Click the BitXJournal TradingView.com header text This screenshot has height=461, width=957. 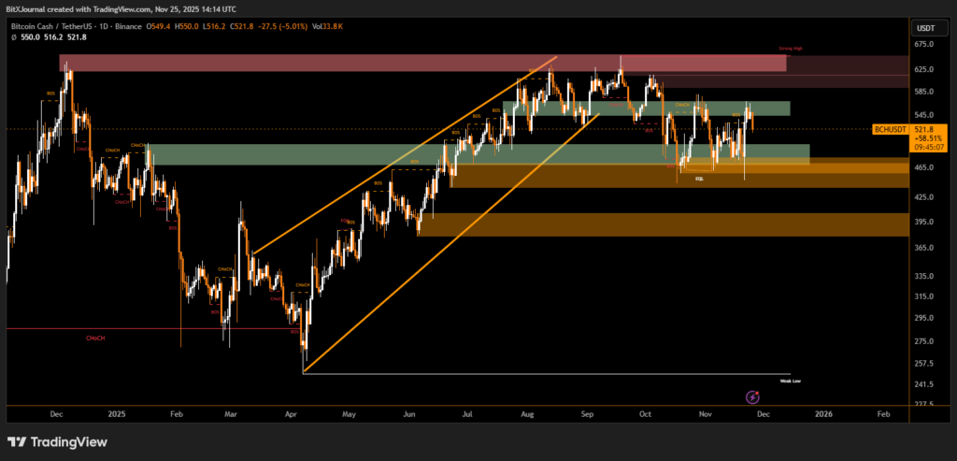point(120,7)
